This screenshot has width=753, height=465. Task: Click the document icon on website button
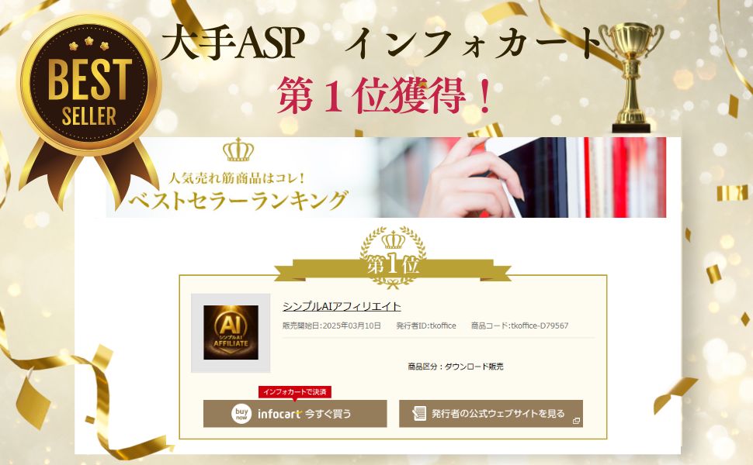tap(419, 413)
